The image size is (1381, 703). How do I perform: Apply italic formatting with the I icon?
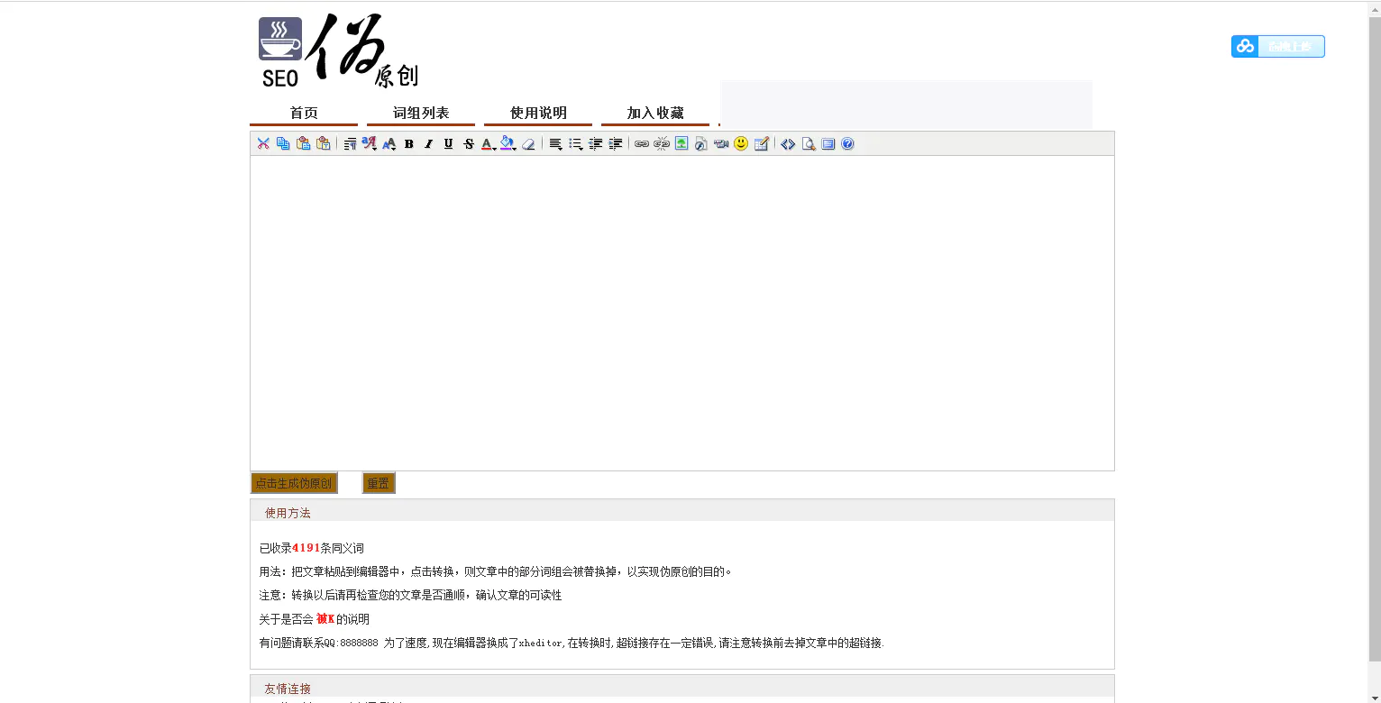tap(427, 143)
